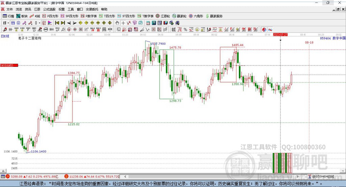Viewport: 346px width, 187px height.
Task: Select the rectangle drawing tool
Action: pos(119,30)
